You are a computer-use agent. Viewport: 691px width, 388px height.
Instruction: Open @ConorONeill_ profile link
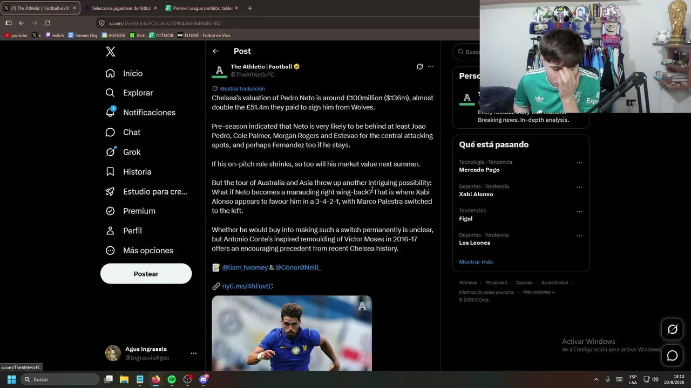[x=299, y=267]
